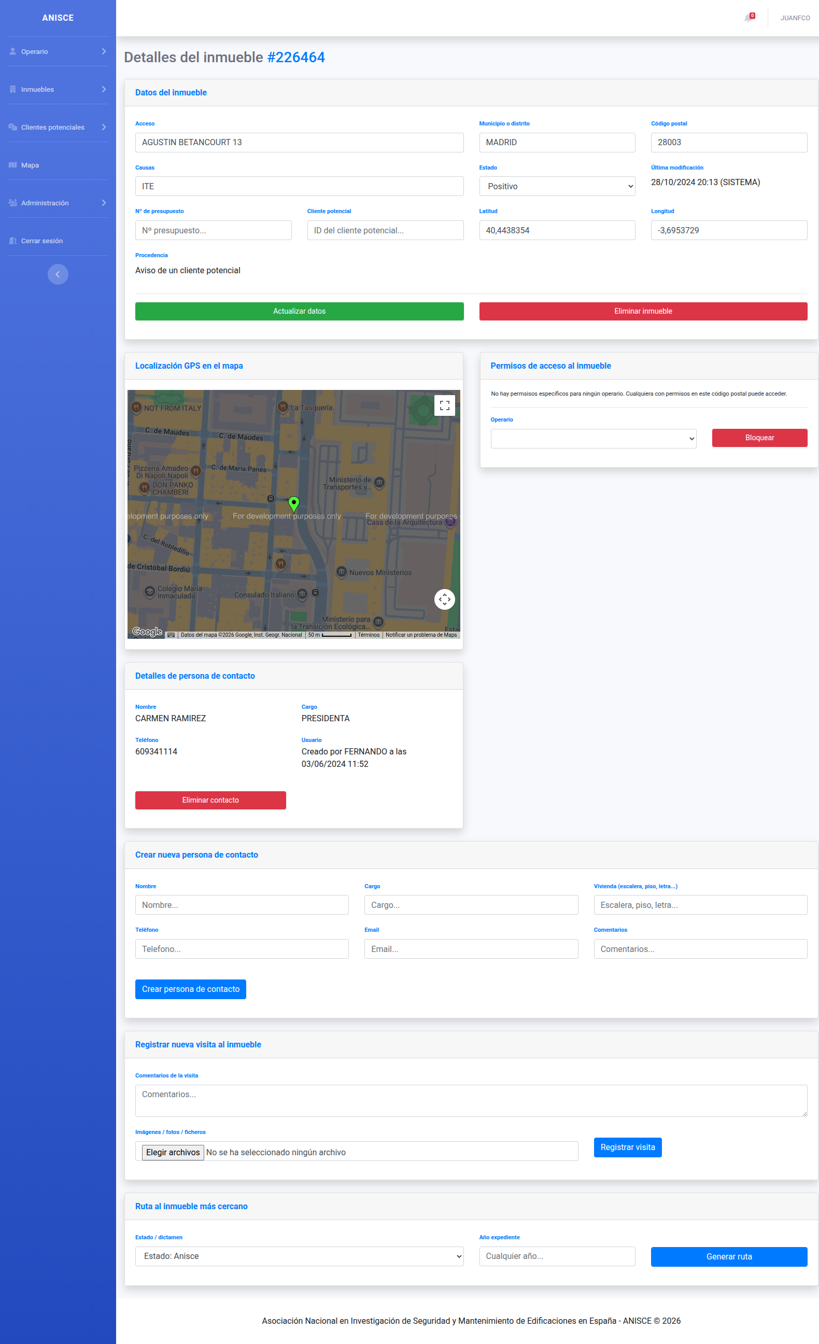
Task: Open the notifications bell icon
Action: pyautogui.click(x=748, y=18)
